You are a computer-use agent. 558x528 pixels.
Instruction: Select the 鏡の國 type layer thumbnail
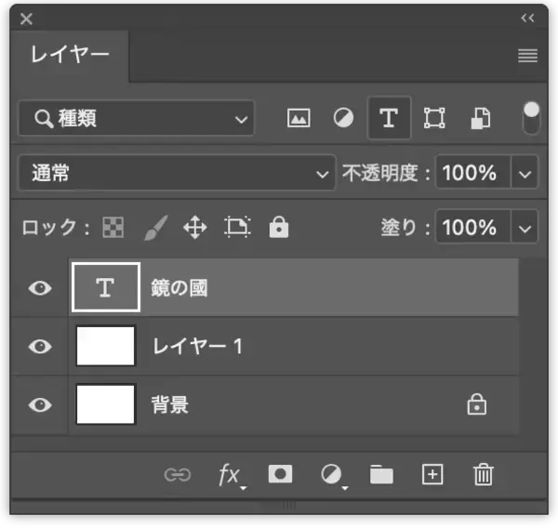point(106,287)
